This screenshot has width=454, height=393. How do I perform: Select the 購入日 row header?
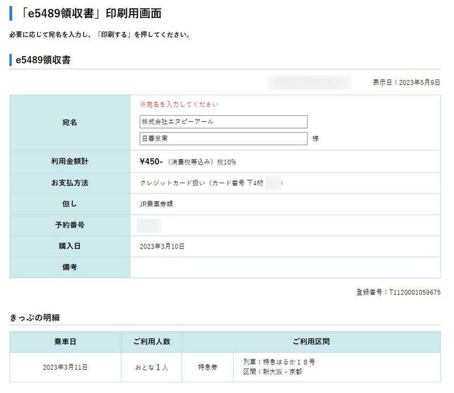[x=70, y=246]
